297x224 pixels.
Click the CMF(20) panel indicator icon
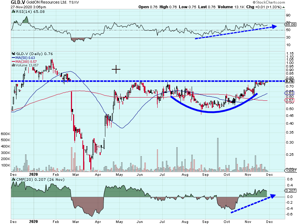point(13,179)
